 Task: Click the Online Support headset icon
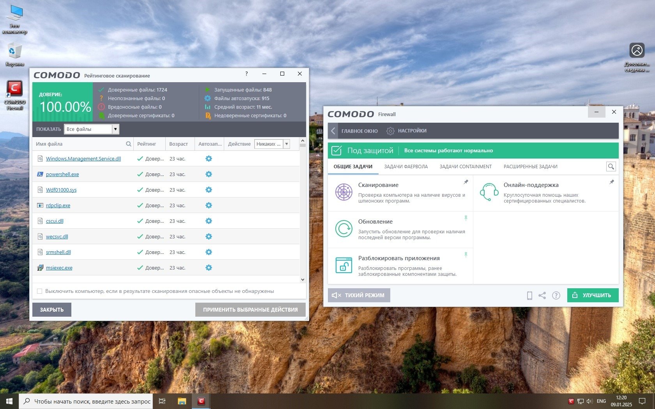(x=489, y=192)
